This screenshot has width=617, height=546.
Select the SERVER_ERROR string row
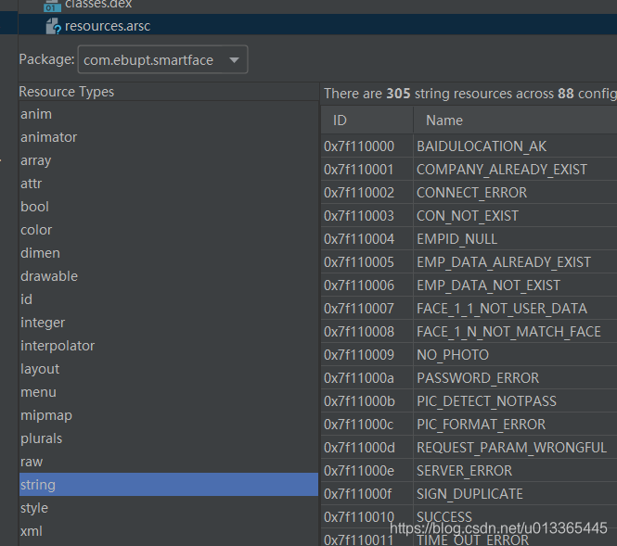pyautogui.click(x=469, y=471)
